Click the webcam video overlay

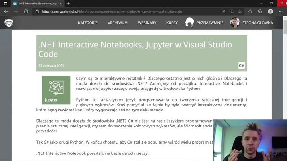point(250,140)
